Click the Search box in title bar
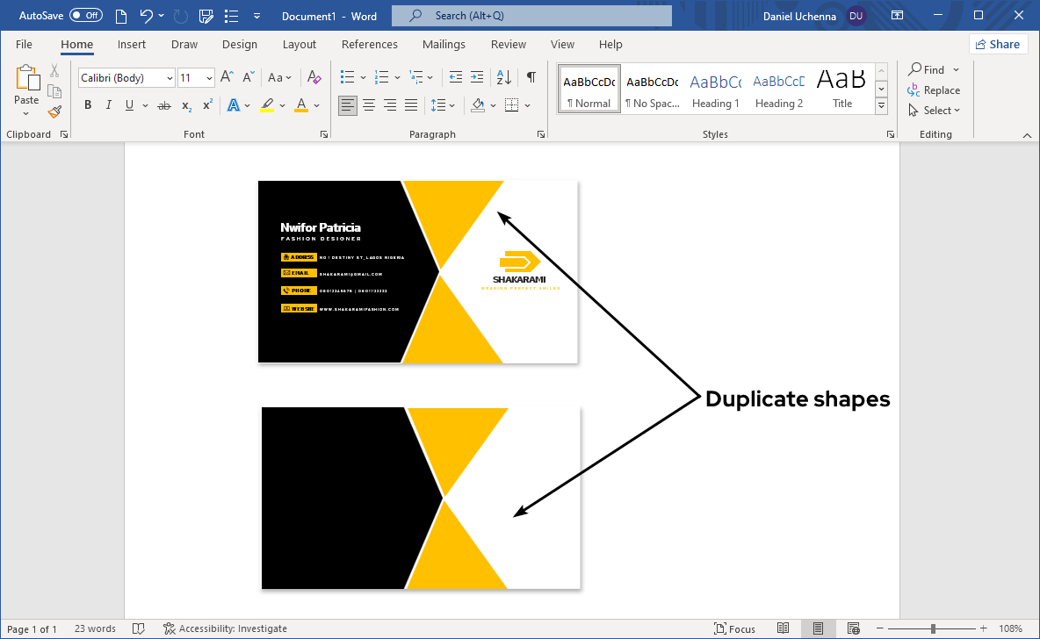The width and height of the screenshot is (1040, 639). (x=531, y=16)
